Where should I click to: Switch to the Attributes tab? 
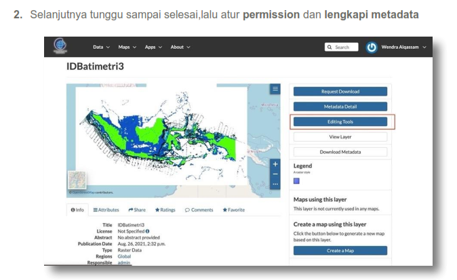106,209
